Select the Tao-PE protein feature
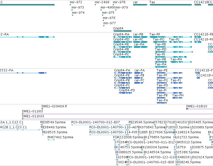Screen dimensions: 213x166 [x=169, y=73]
